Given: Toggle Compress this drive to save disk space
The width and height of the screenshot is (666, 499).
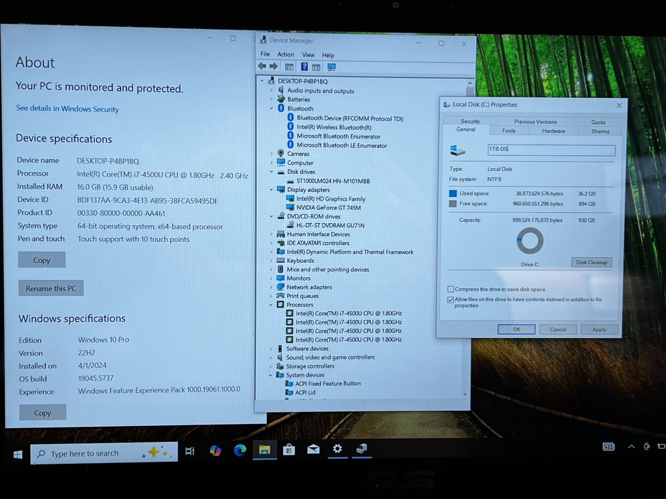Looking at the screenshot, I should pyautogui.click(x=450, y=289).
